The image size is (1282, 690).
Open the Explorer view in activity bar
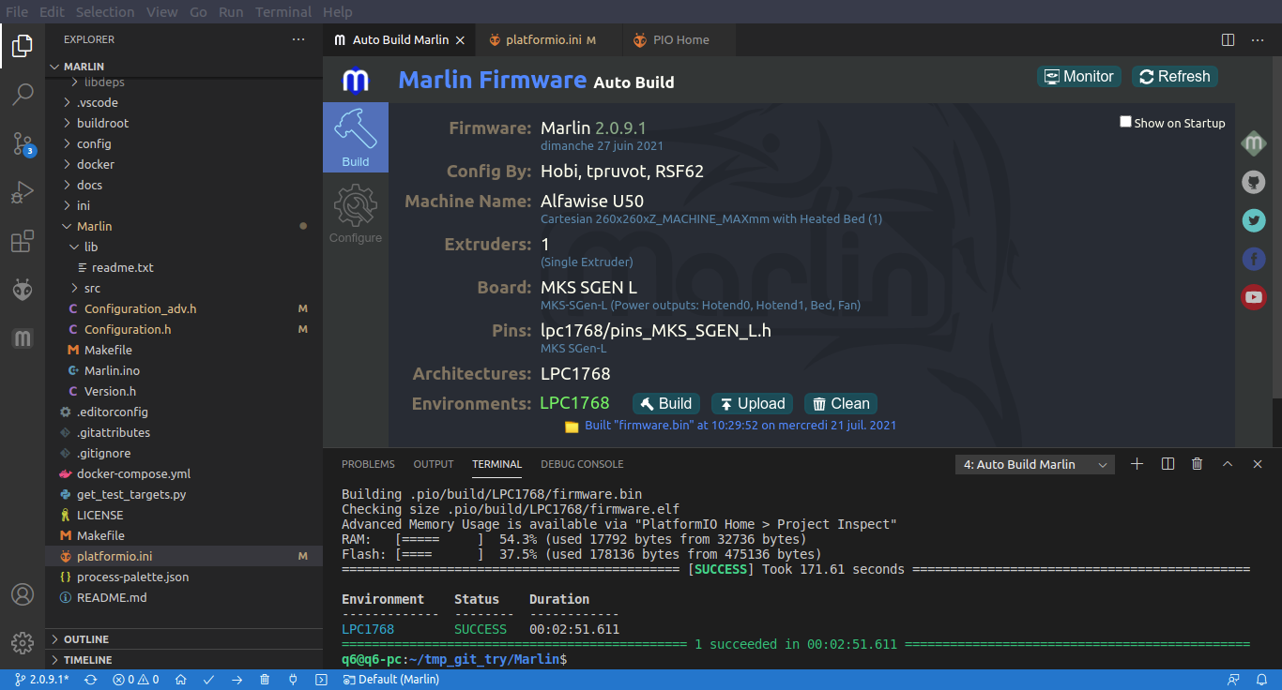pos(23,45)
